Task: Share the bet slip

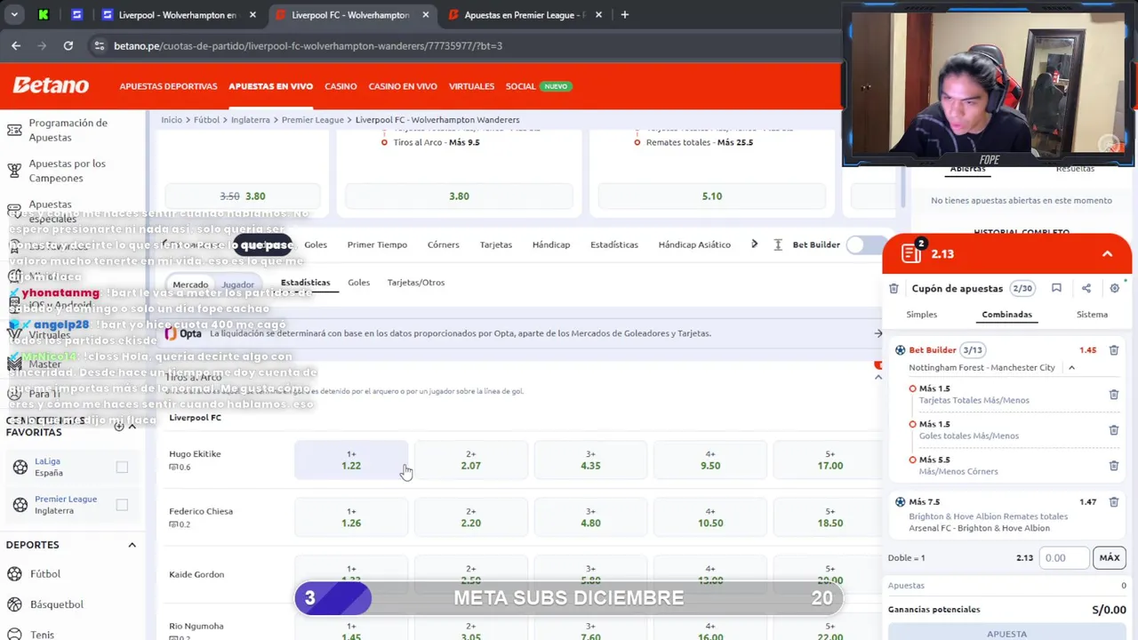Action: pos(1086,288)
